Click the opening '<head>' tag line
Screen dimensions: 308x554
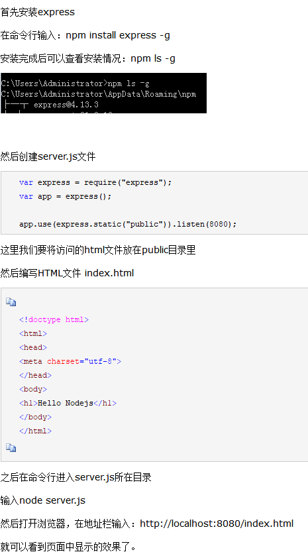(33, 347)
